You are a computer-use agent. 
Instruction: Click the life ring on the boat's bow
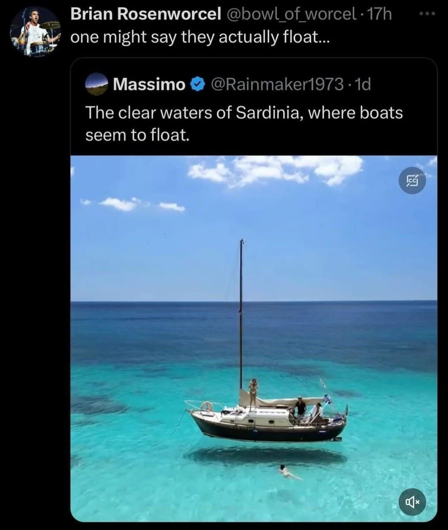point(207,407)
